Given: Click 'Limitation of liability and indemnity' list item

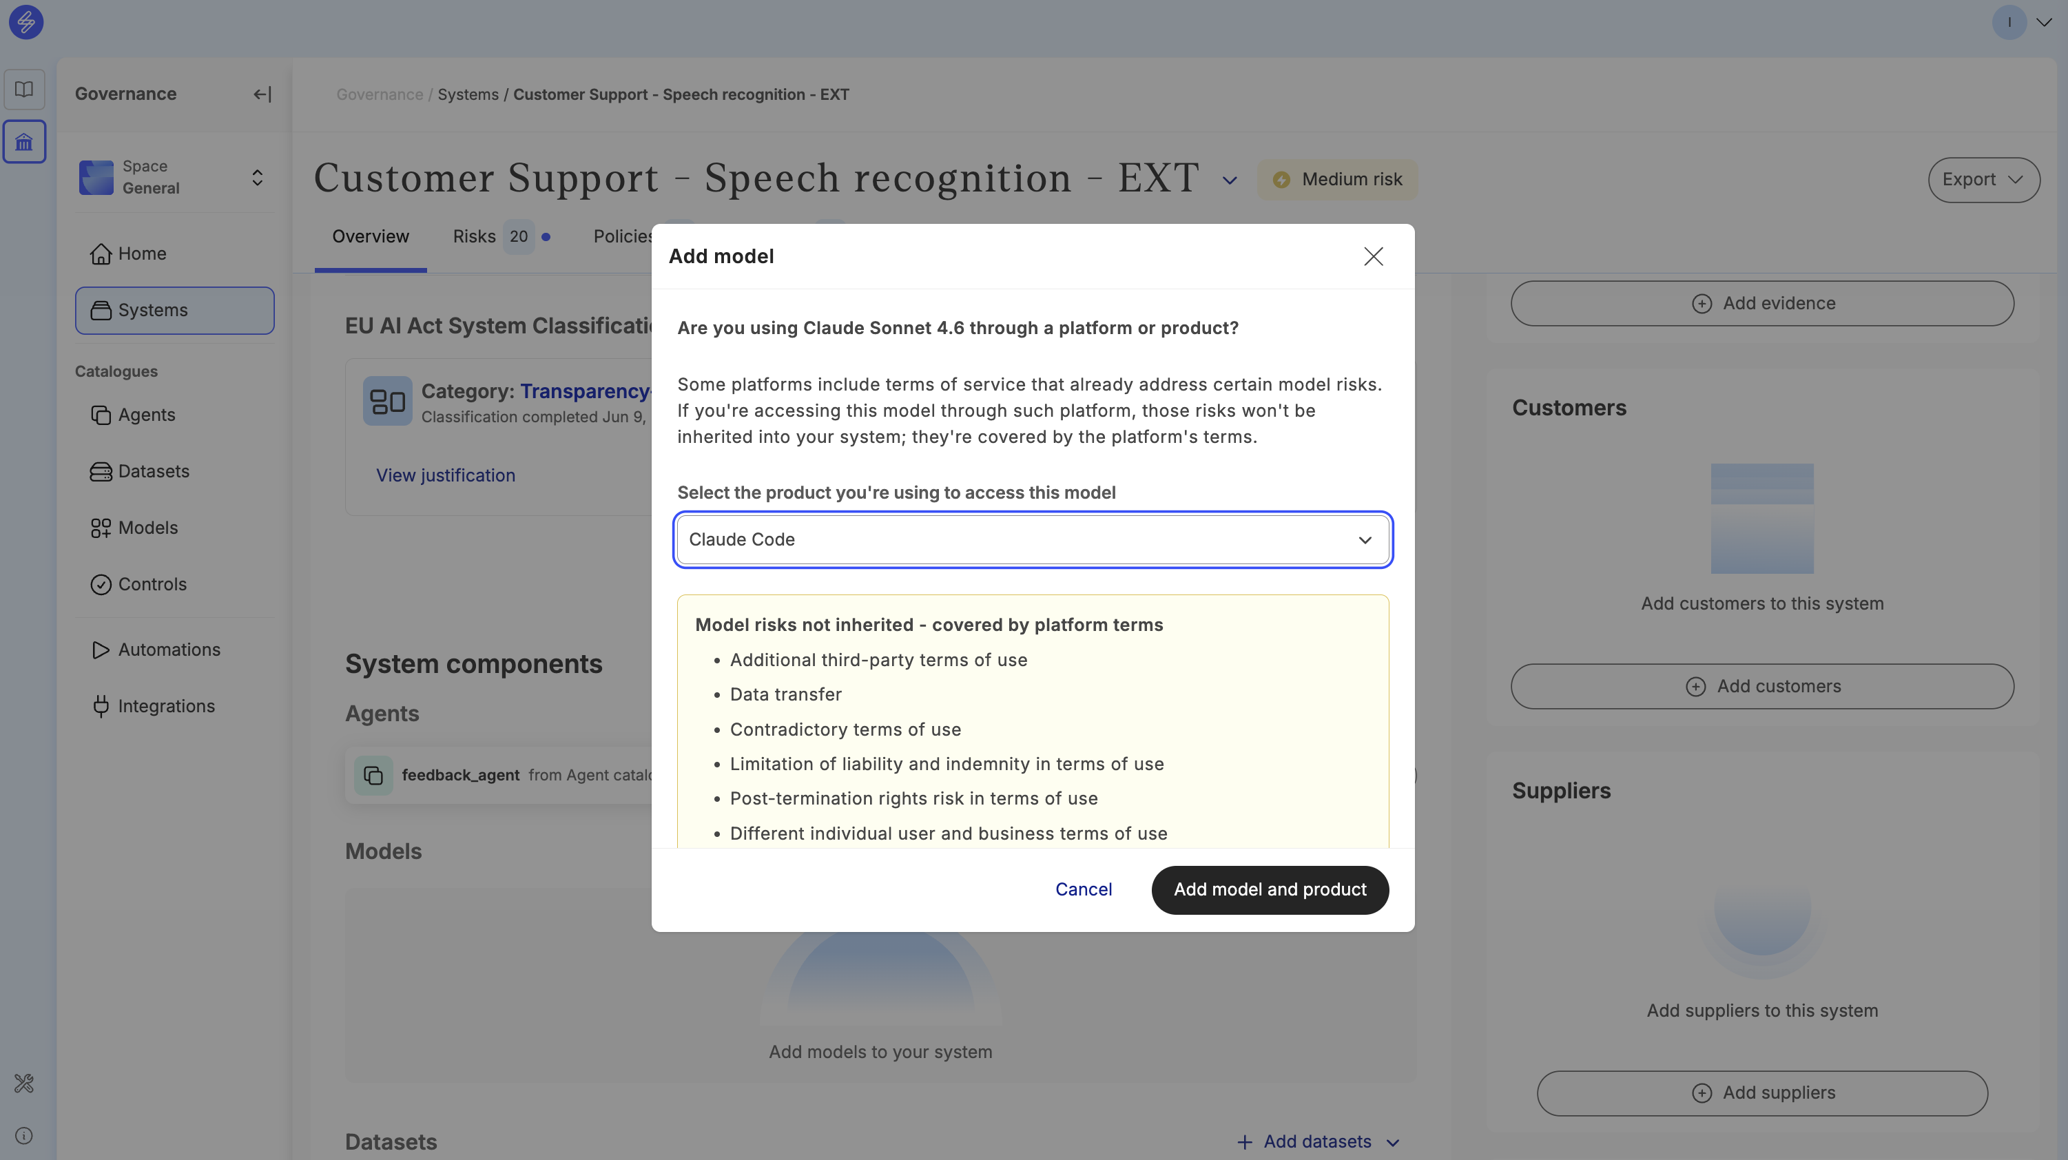Looking at the screenshot, I should [x=947, y=764].
